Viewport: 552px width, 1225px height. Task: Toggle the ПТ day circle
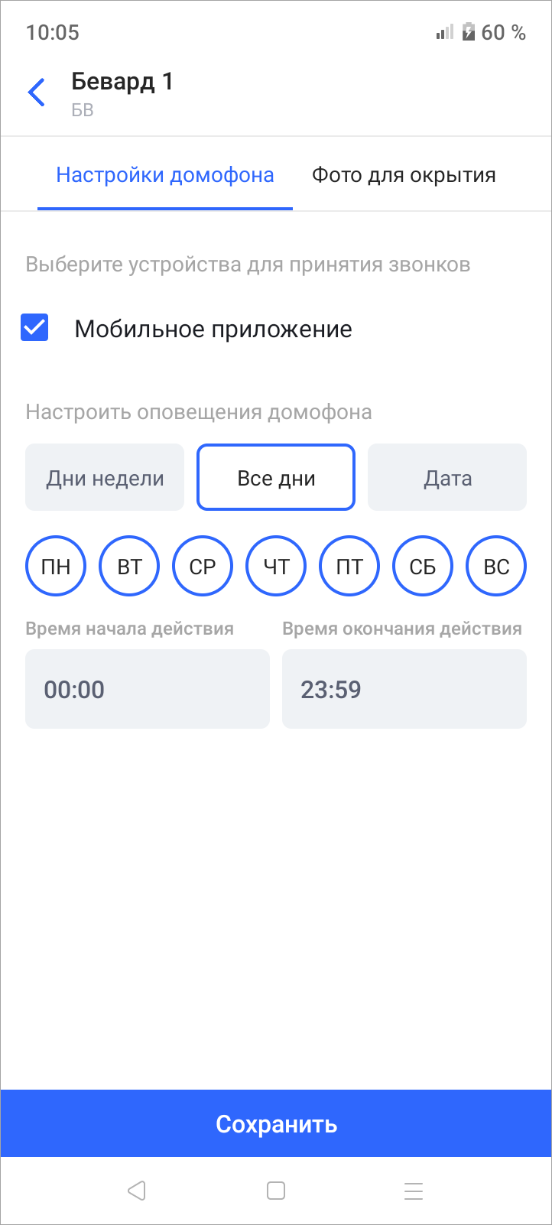[x=349, y=567]
